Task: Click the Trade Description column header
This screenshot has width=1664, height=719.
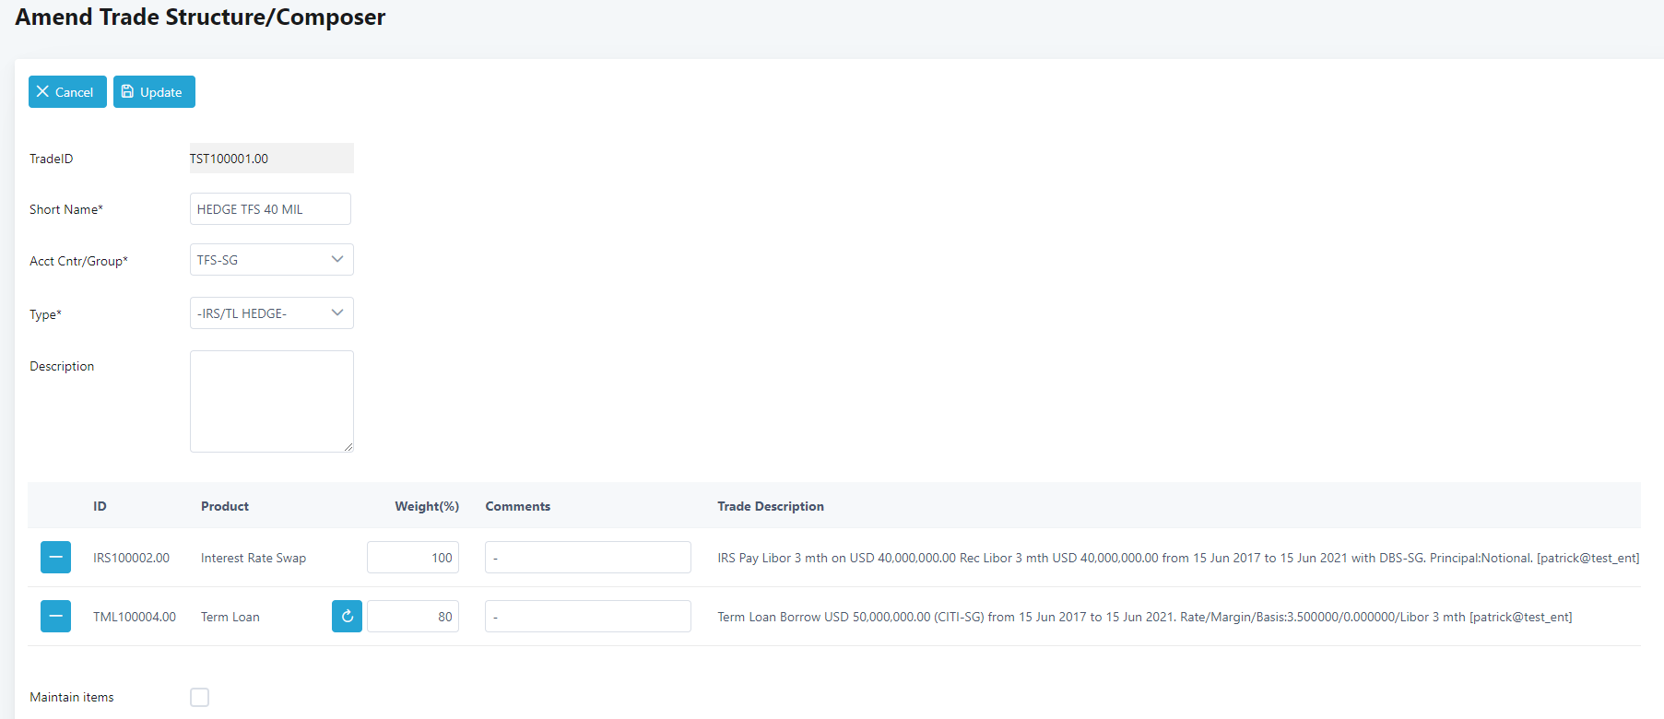Action: [x=771, y=506]
